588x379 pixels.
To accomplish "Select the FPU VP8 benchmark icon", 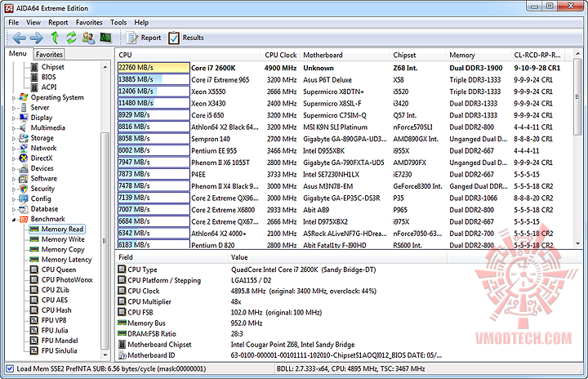I will (34, 320).
